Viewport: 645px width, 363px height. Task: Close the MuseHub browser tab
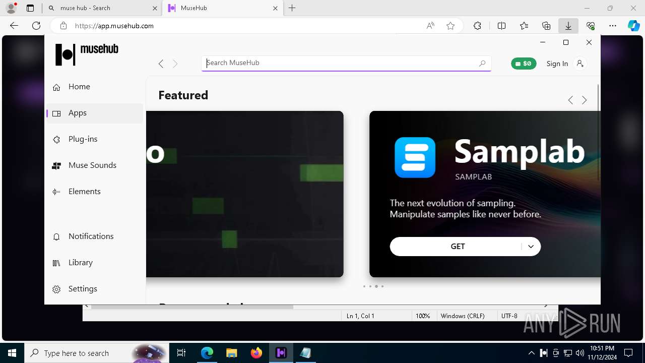[x=275, y=8]
